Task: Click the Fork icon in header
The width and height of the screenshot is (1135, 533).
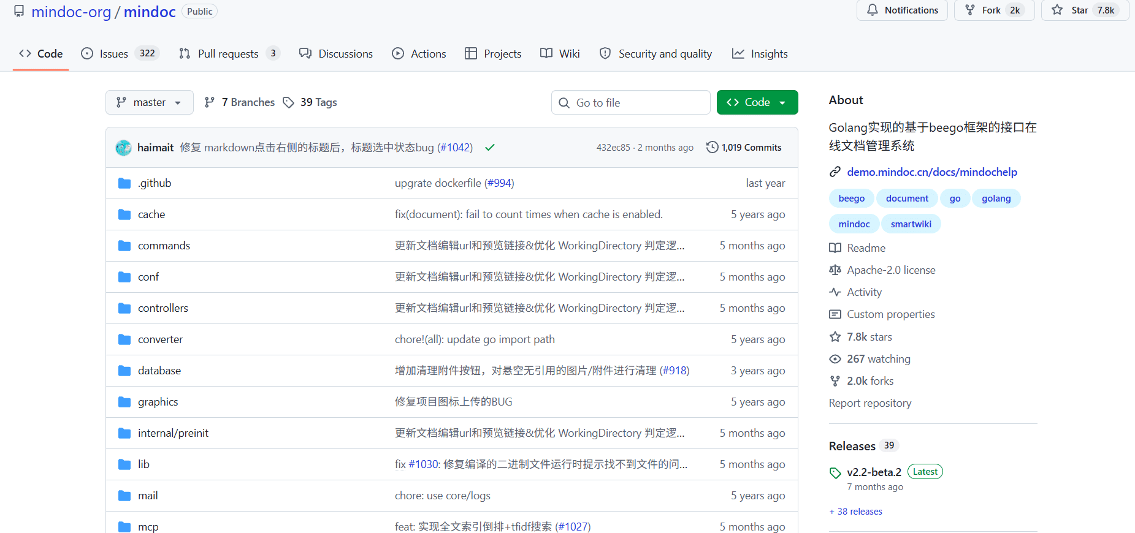Action: point(970,10)
